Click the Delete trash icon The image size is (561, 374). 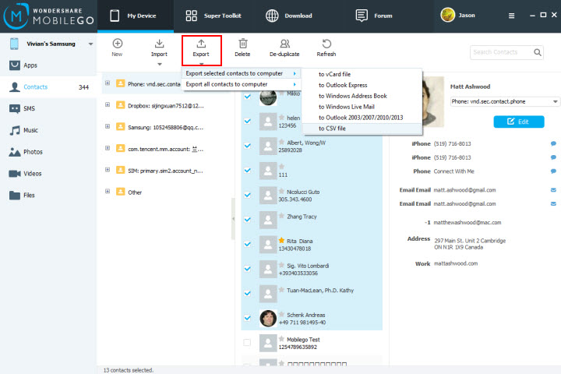click(x=242, y=45)
